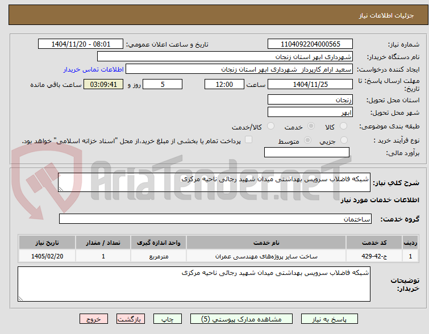
Task: Click the استان محل تحویل field زنجان
Action: coord(310,99)
